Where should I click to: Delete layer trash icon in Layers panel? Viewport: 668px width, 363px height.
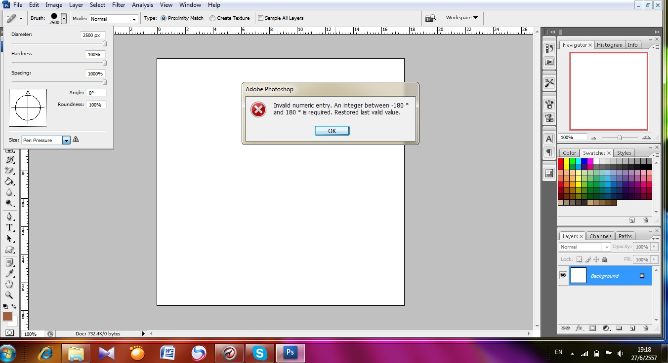(646, 328)
